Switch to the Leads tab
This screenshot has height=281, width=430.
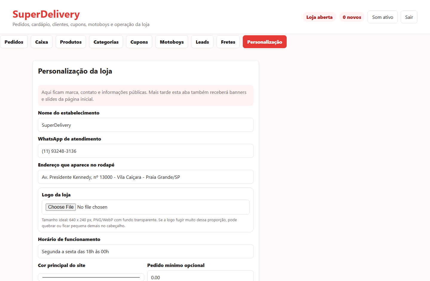[202, 42]
